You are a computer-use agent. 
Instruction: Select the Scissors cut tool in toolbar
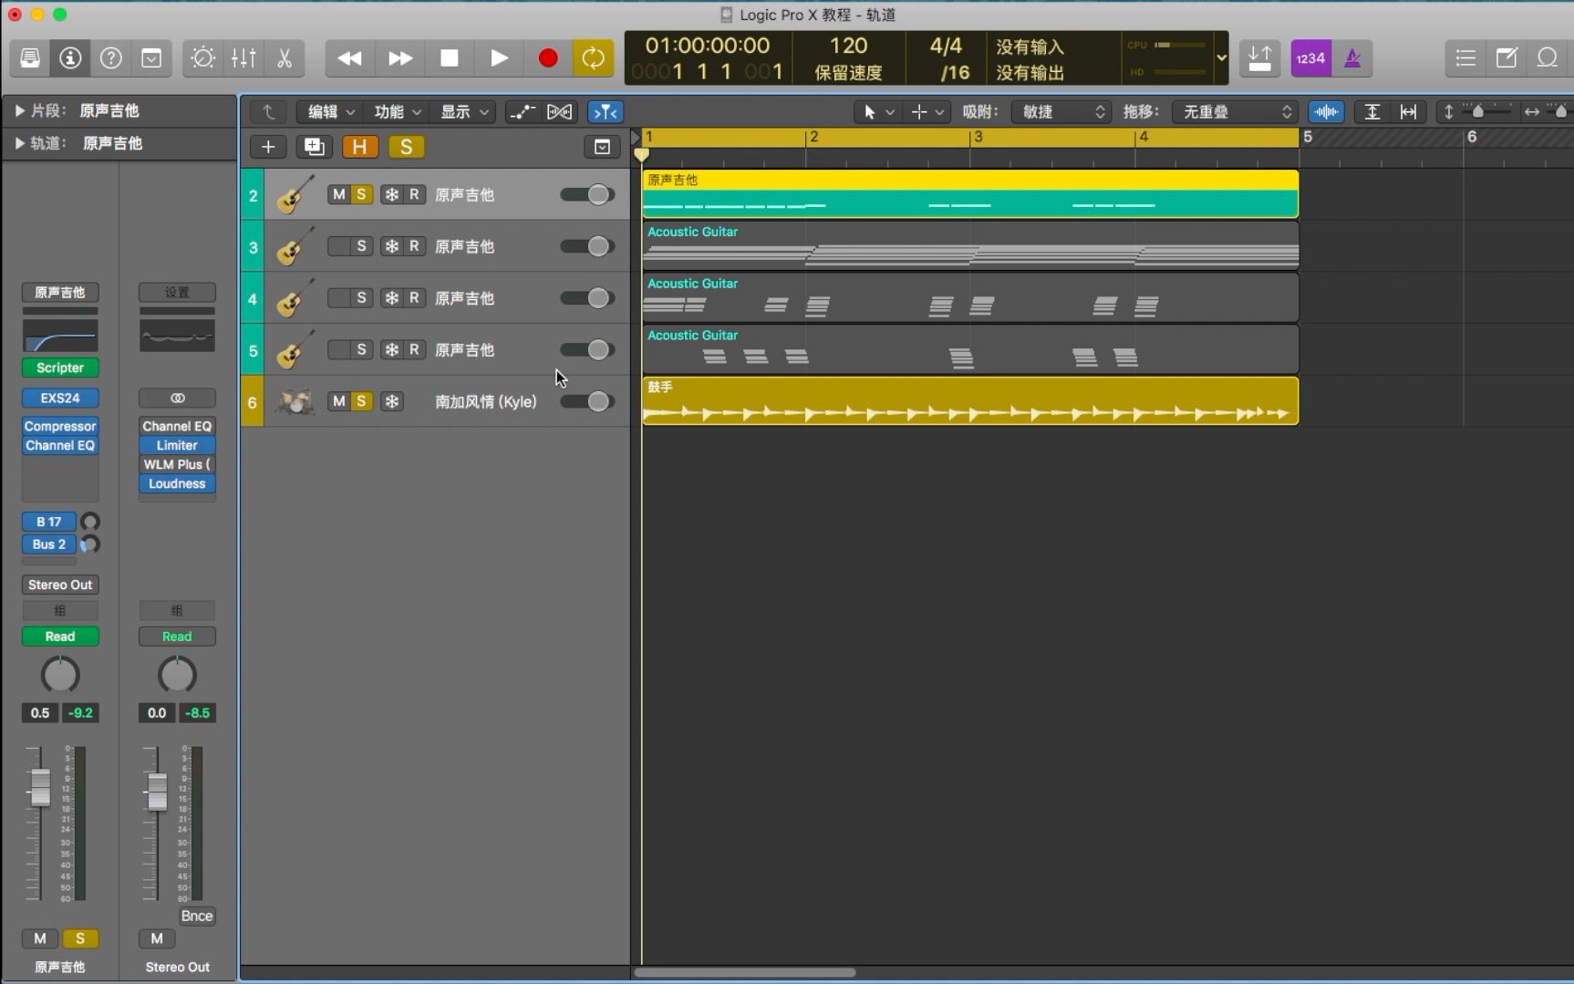pos(284,57)
